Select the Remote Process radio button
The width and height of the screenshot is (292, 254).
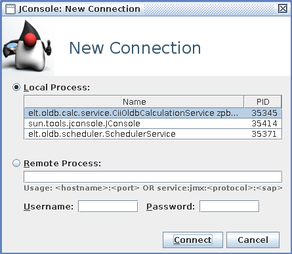(x=16, y=163)
